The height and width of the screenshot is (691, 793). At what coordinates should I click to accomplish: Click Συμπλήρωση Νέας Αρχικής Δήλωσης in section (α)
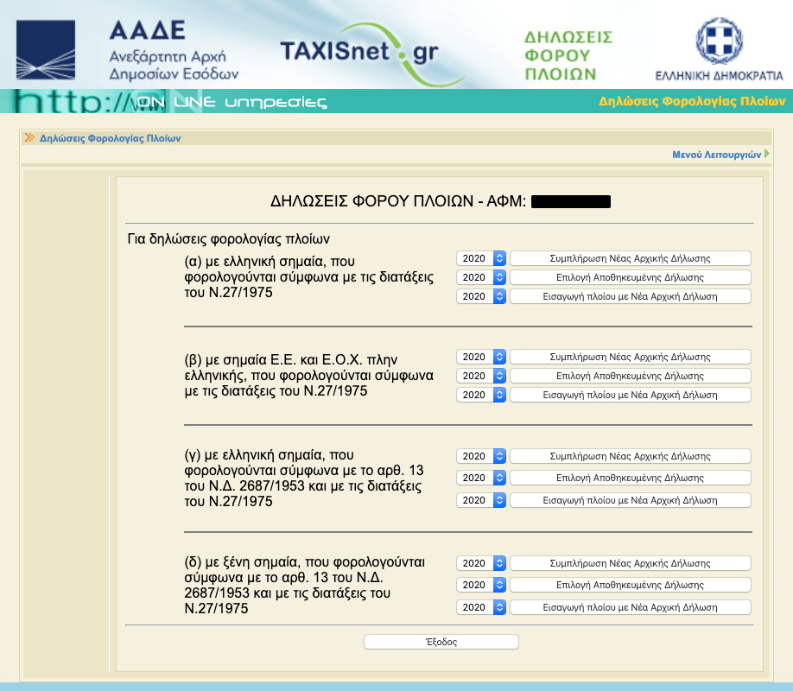tap(630, 258)
